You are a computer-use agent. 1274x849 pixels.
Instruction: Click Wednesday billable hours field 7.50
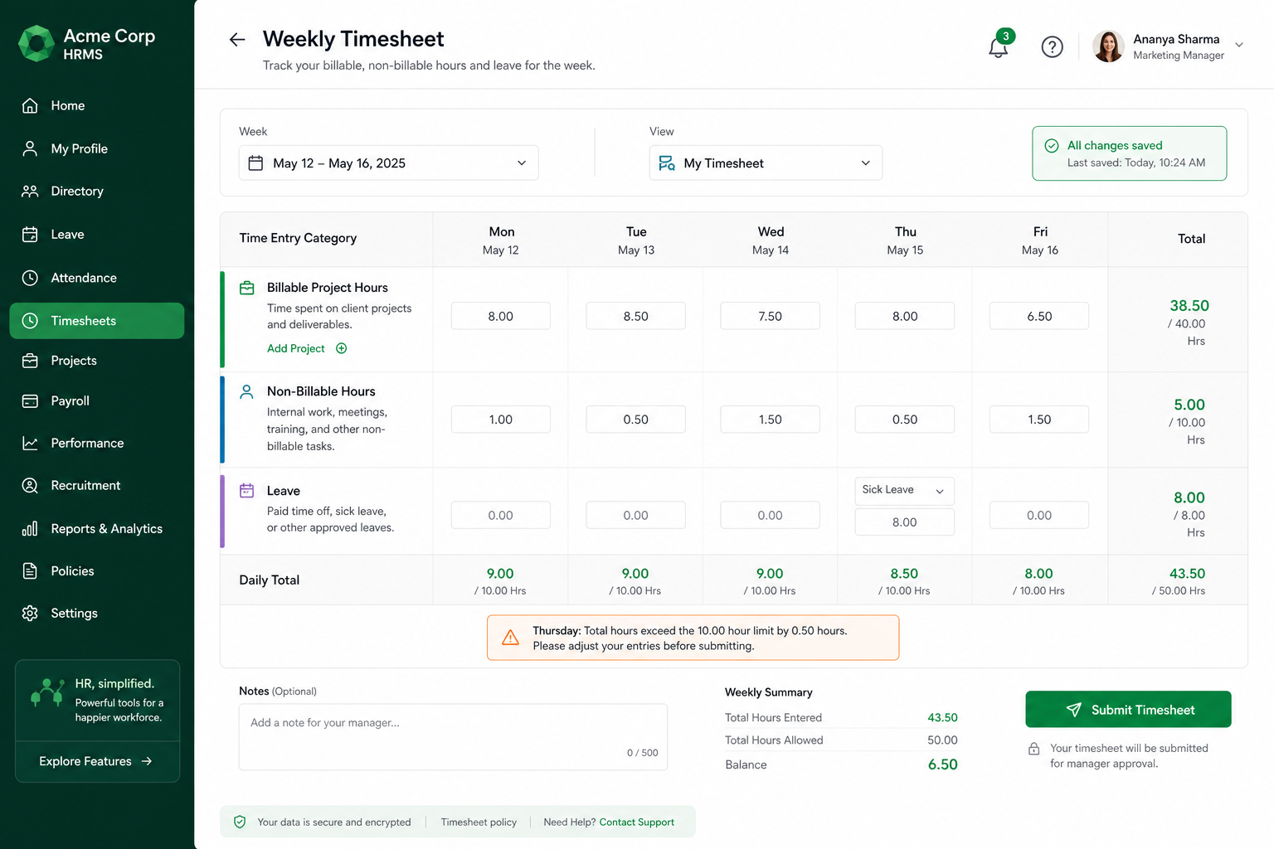point(770,316)
